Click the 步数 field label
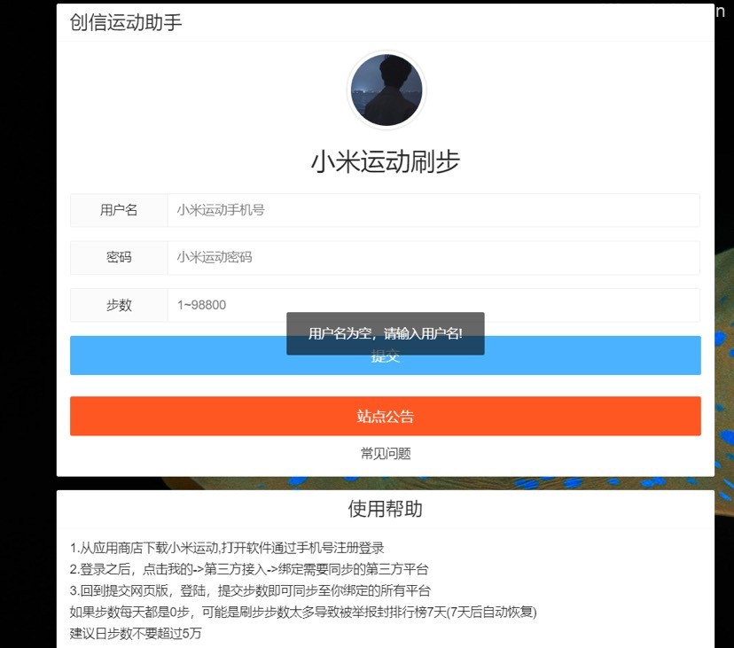The width and height of the screenshot is (734, 648). pyautogui.click(x=119, y=305)
